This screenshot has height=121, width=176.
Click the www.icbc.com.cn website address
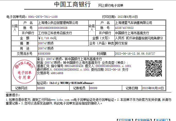pos(62,99)
